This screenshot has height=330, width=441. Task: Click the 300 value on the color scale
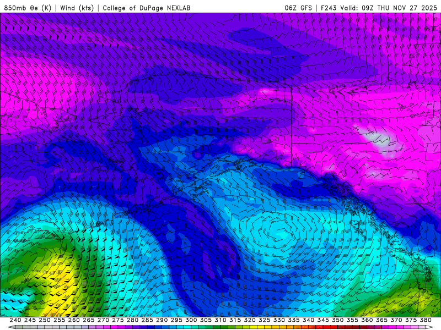(x=191, y=320)
